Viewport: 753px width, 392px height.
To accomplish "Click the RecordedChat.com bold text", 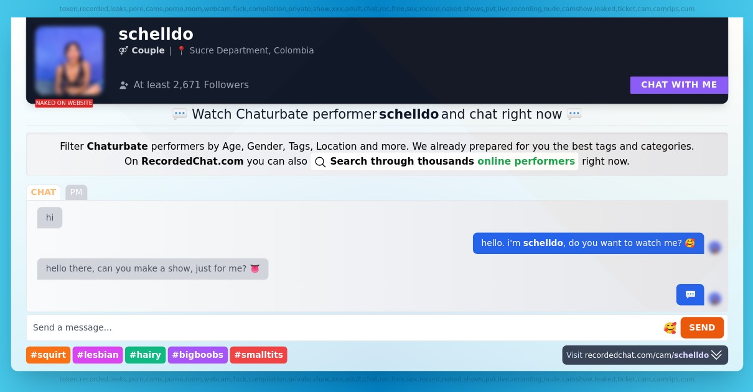I will click(x=192, y=162).
